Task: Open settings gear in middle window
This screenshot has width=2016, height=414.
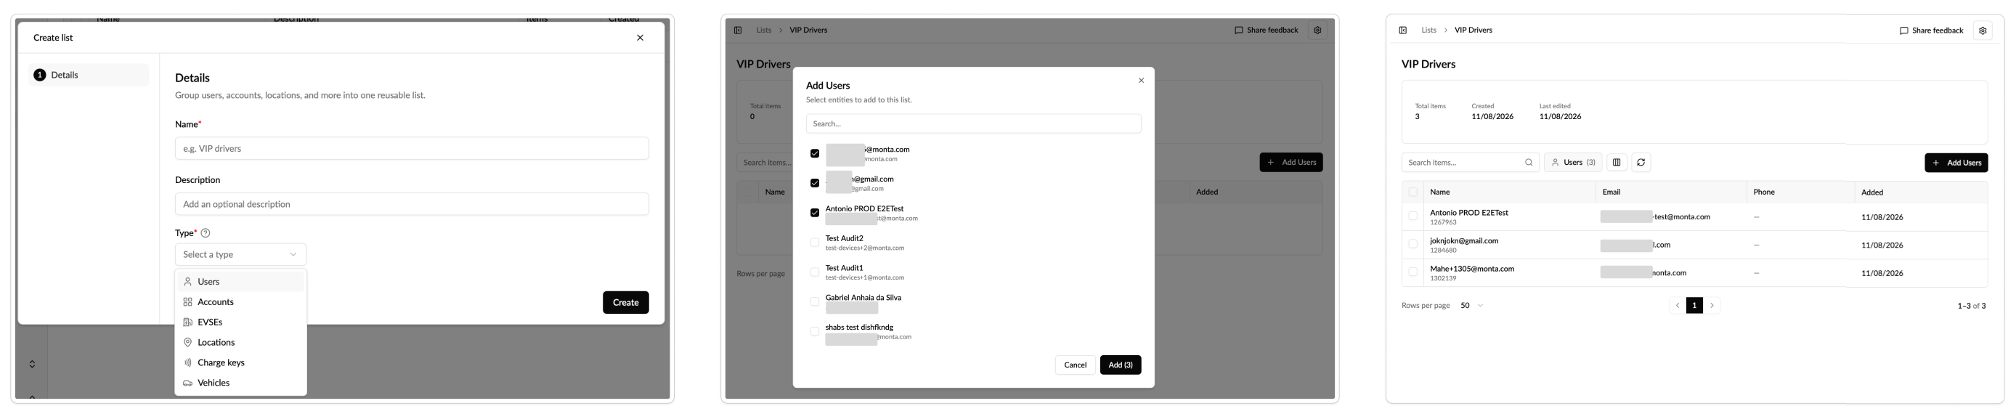Action: click(1317, 31)
